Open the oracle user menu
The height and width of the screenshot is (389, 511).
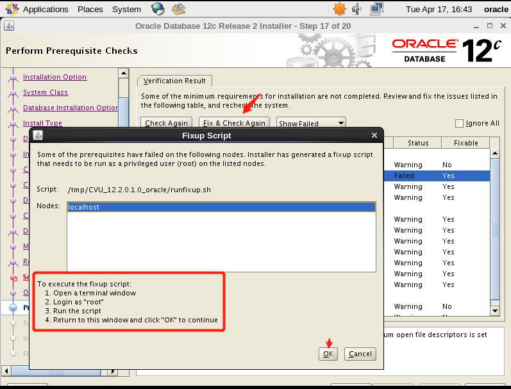pyautogui.click(x=496, y=10)
